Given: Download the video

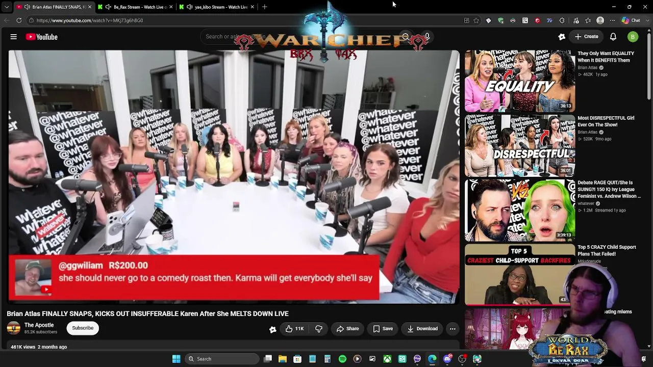Looking at the screenshot, I should tap(422, 329).
